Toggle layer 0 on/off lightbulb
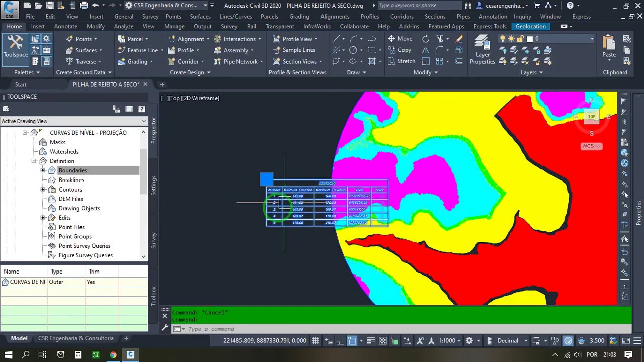This screenshot has width=644, height=362. pos(502,39)
